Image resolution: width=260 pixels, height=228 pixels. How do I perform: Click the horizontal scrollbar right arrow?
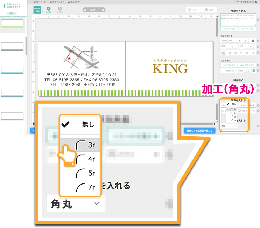click(215, 124)
